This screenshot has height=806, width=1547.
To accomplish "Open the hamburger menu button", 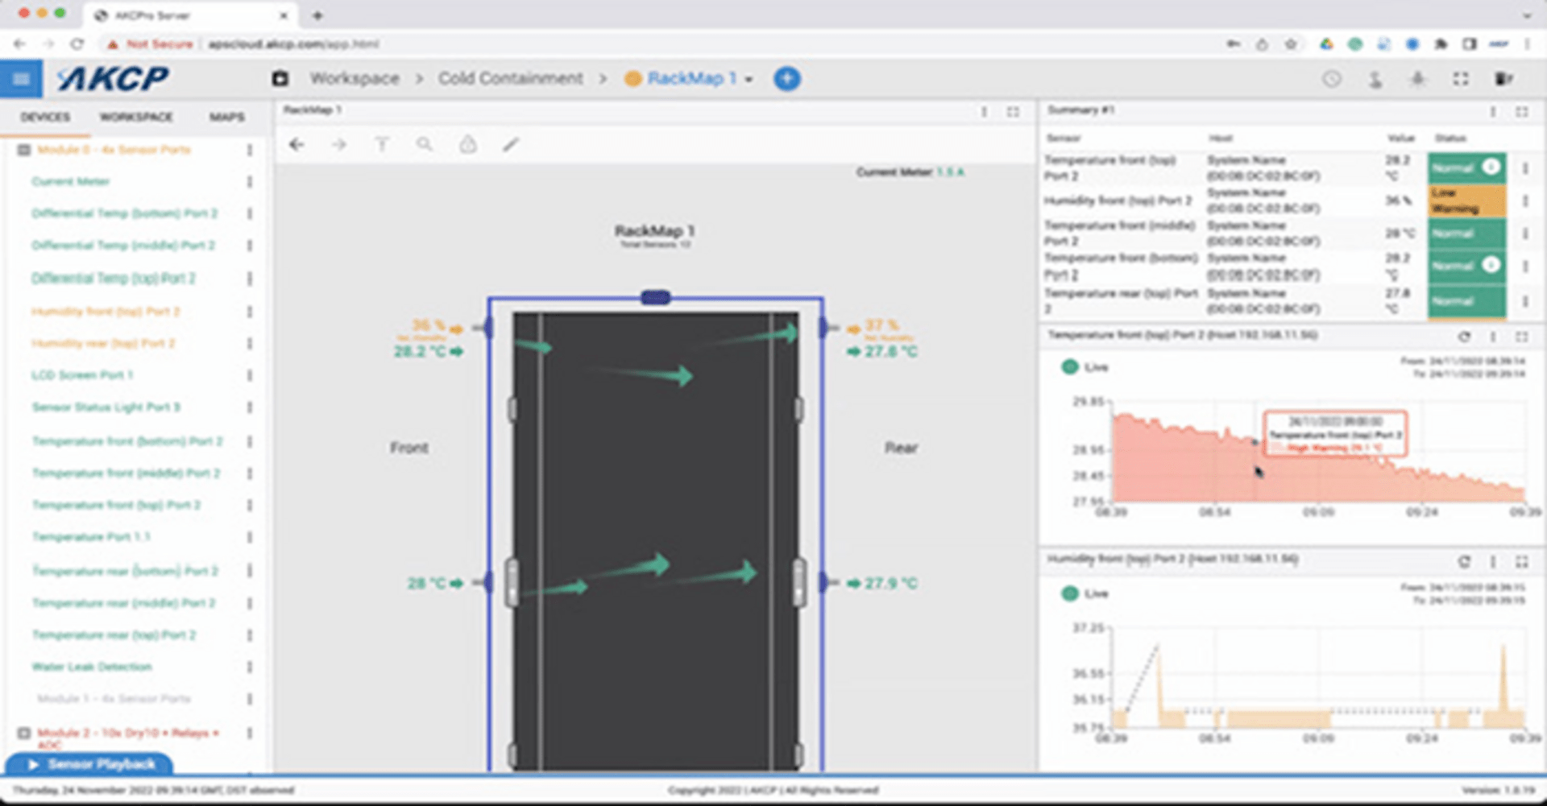I will (x=22, y=79).
